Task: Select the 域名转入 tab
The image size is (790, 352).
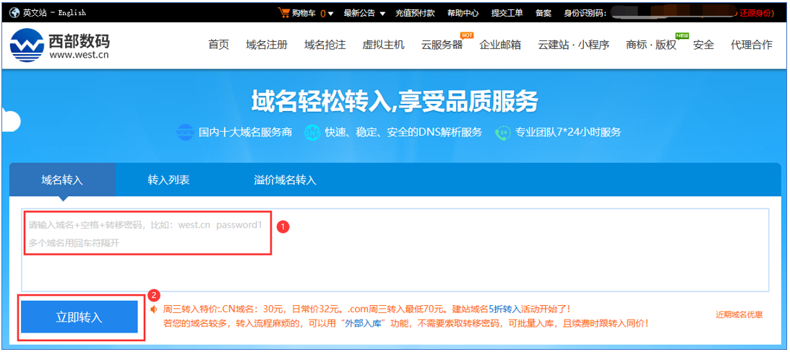Action: click(62, 180)
